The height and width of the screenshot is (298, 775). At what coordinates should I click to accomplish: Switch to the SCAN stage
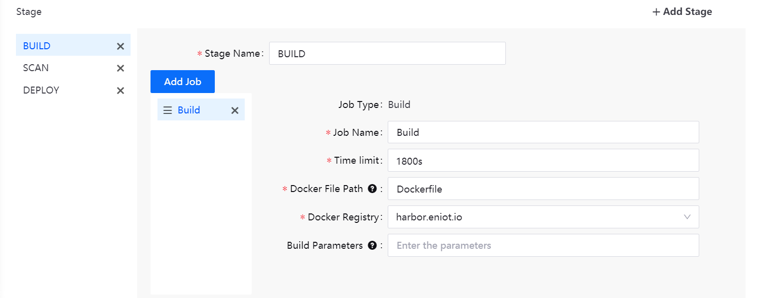[x=36, y=68]
